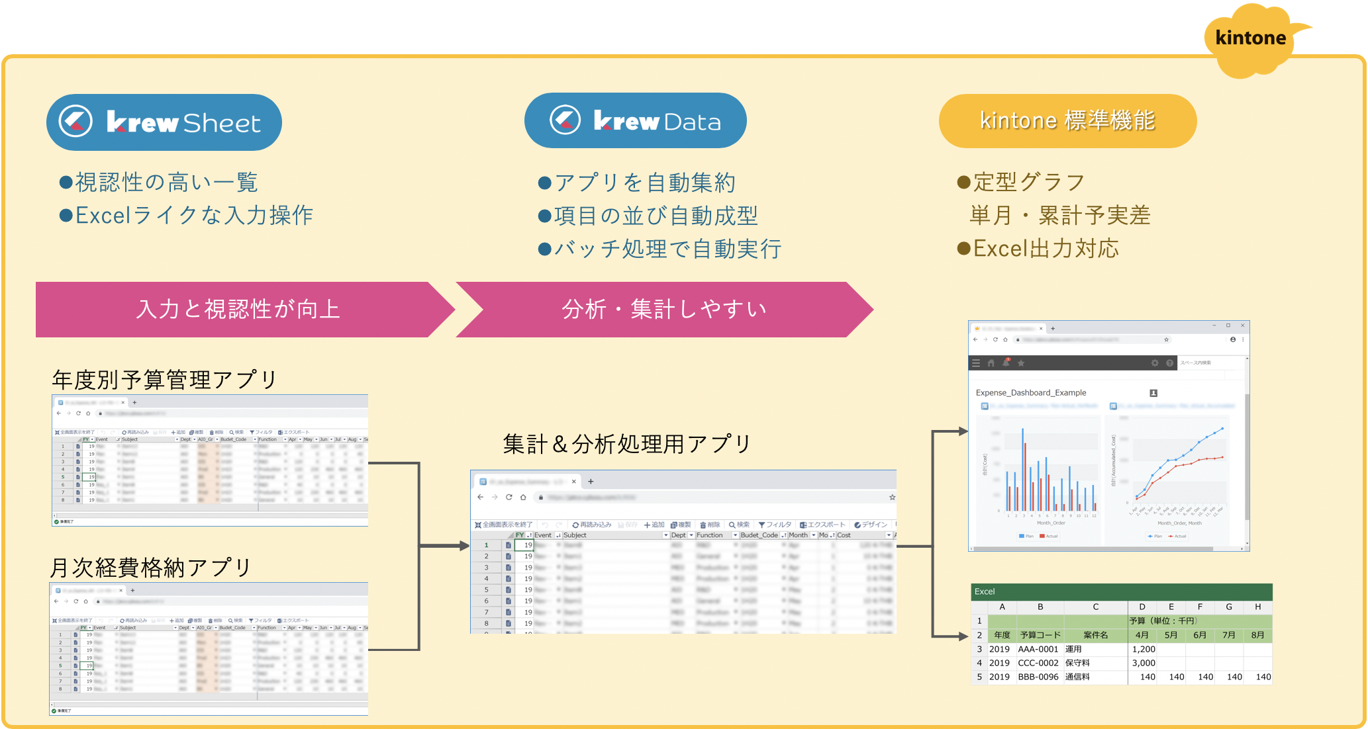Image resolution: width=1368 pixels, height=729 pixels.
Task: Click the 追加 add record button in summary app
Action: (x=654, y=525)
